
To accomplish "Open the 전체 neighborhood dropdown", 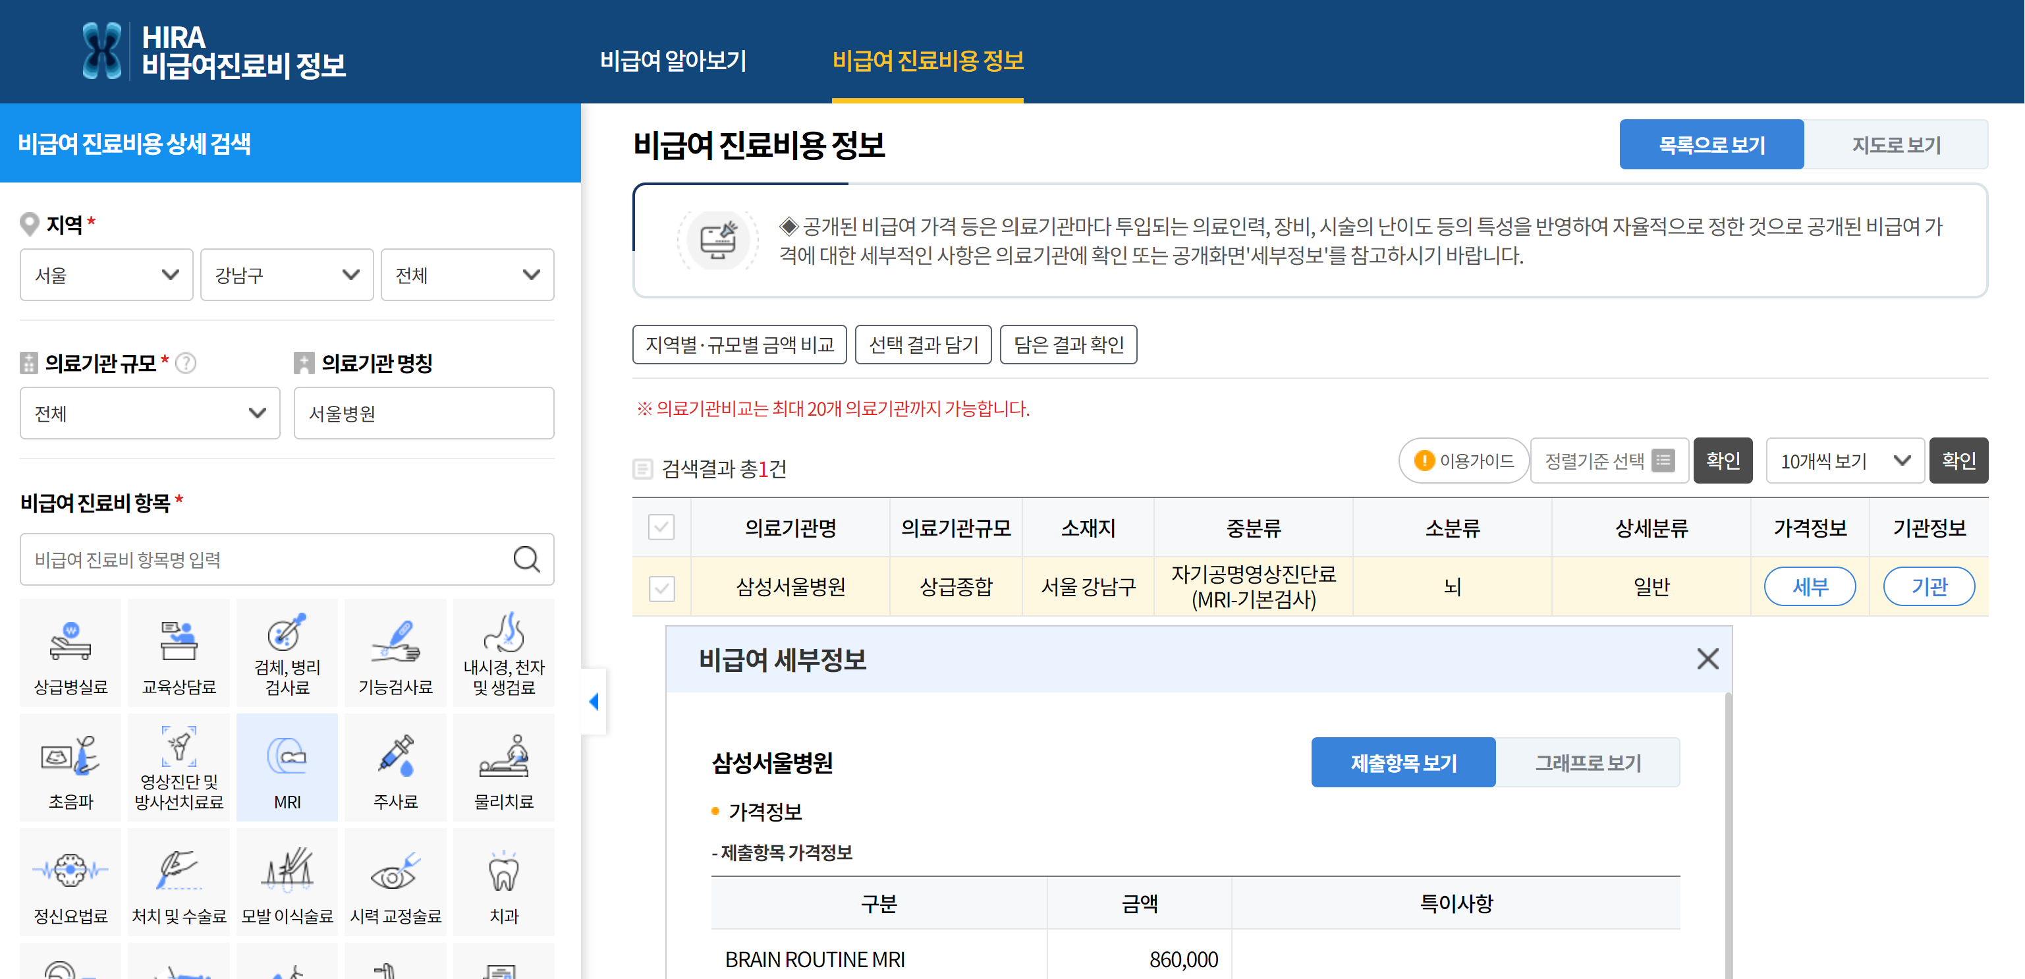I will tap(468, 275).
